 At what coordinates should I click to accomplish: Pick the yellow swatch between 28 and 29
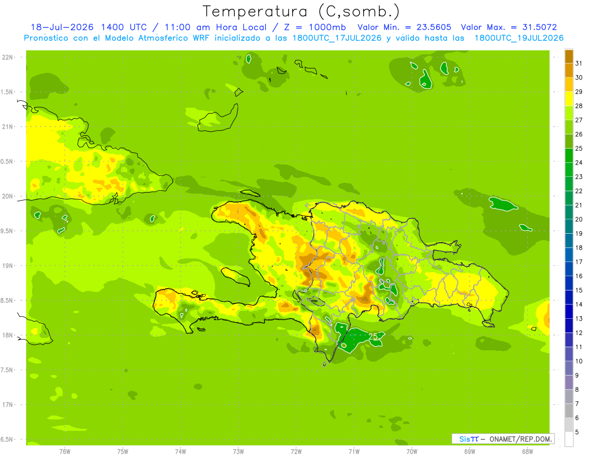[x=569, y=99]
